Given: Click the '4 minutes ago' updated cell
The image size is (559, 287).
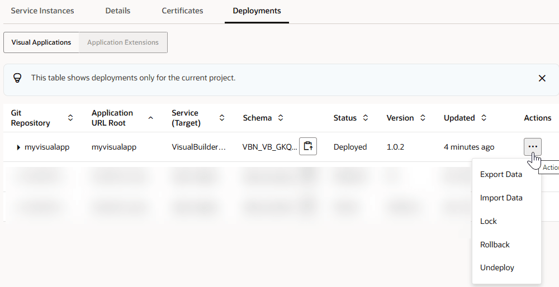Looking at the screenshot, I should click(469, 147).
